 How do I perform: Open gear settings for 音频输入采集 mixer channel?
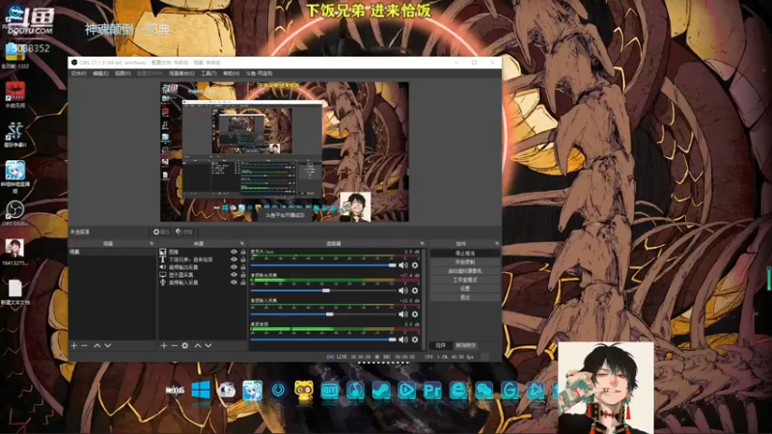415,314
